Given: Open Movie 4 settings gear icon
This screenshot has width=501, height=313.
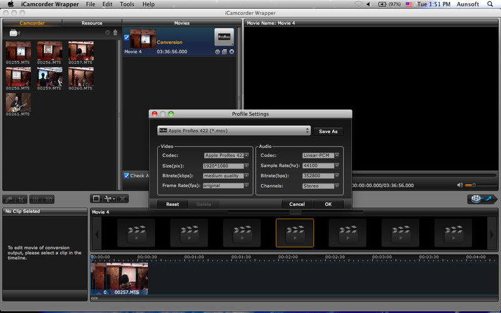Looking at the screenshot, I should pos(217,52).
